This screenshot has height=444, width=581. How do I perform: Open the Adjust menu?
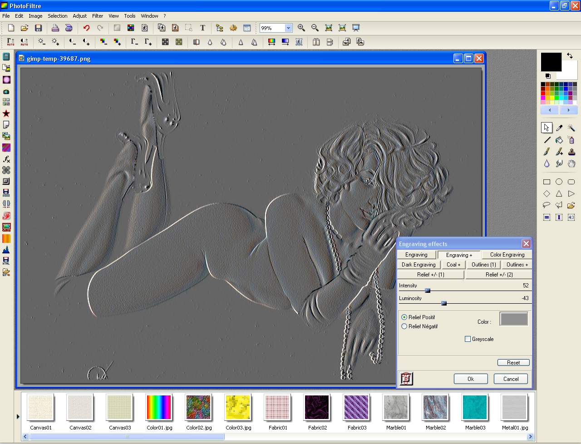pyautogui.click(x=80, y=16)
